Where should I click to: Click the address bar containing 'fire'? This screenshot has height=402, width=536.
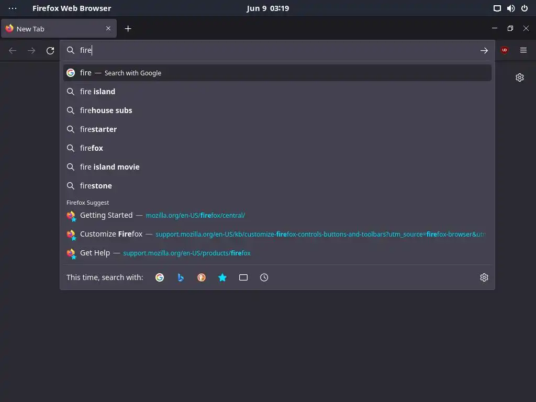coord(277,51)
